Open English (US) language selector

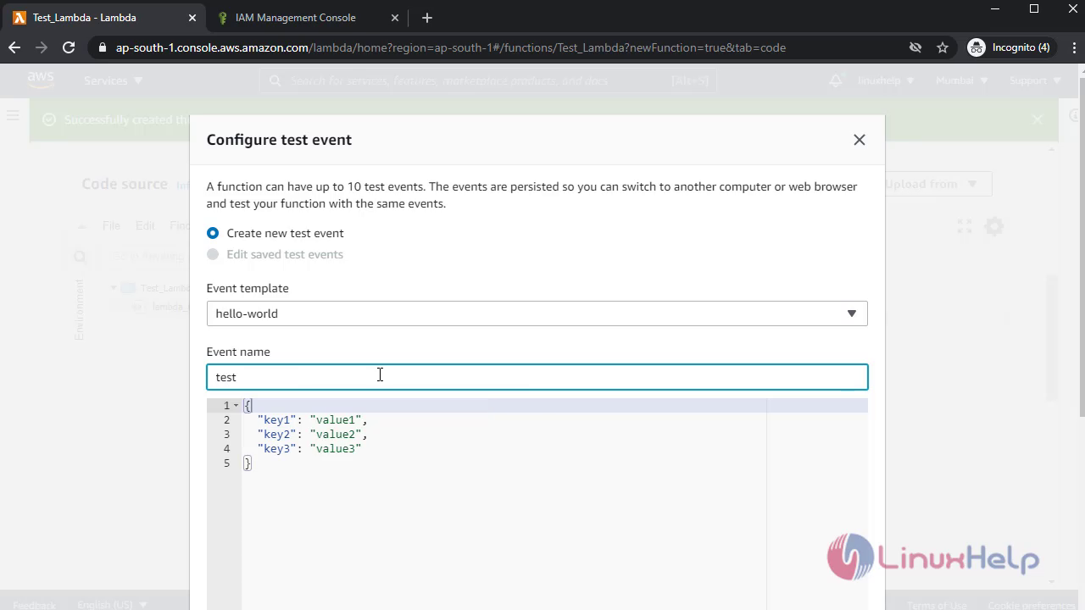(x=110, y=605)
